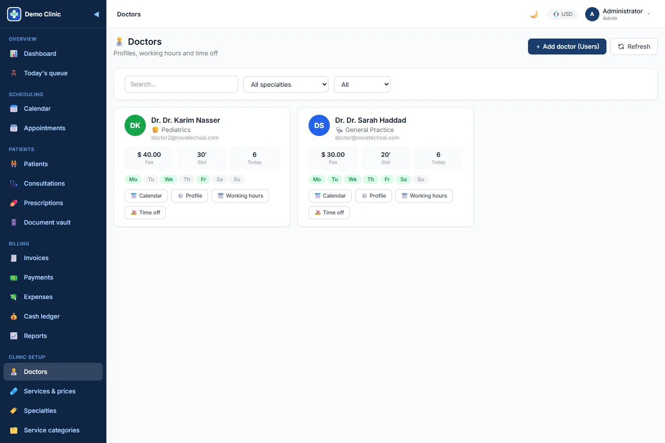The height and width of the screenshot is (443, 665).
Task: Click email doctor@novatechsai.com
Action: [367, 138]
